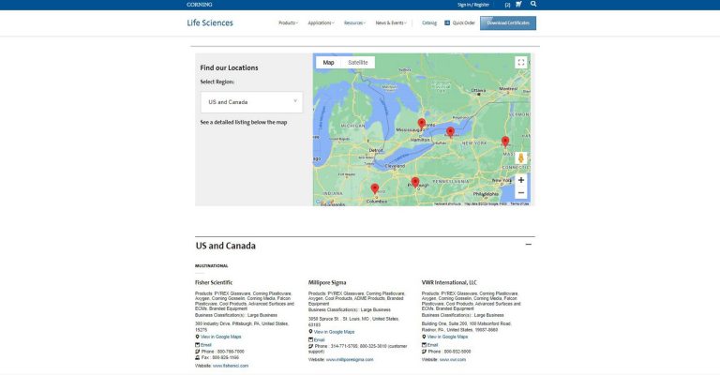Click Millipore Sigma email envelope icon

pos(310,339)
